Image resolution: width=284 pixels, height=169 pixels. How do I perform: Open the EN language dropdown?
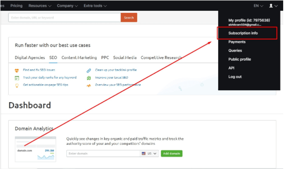258,6
